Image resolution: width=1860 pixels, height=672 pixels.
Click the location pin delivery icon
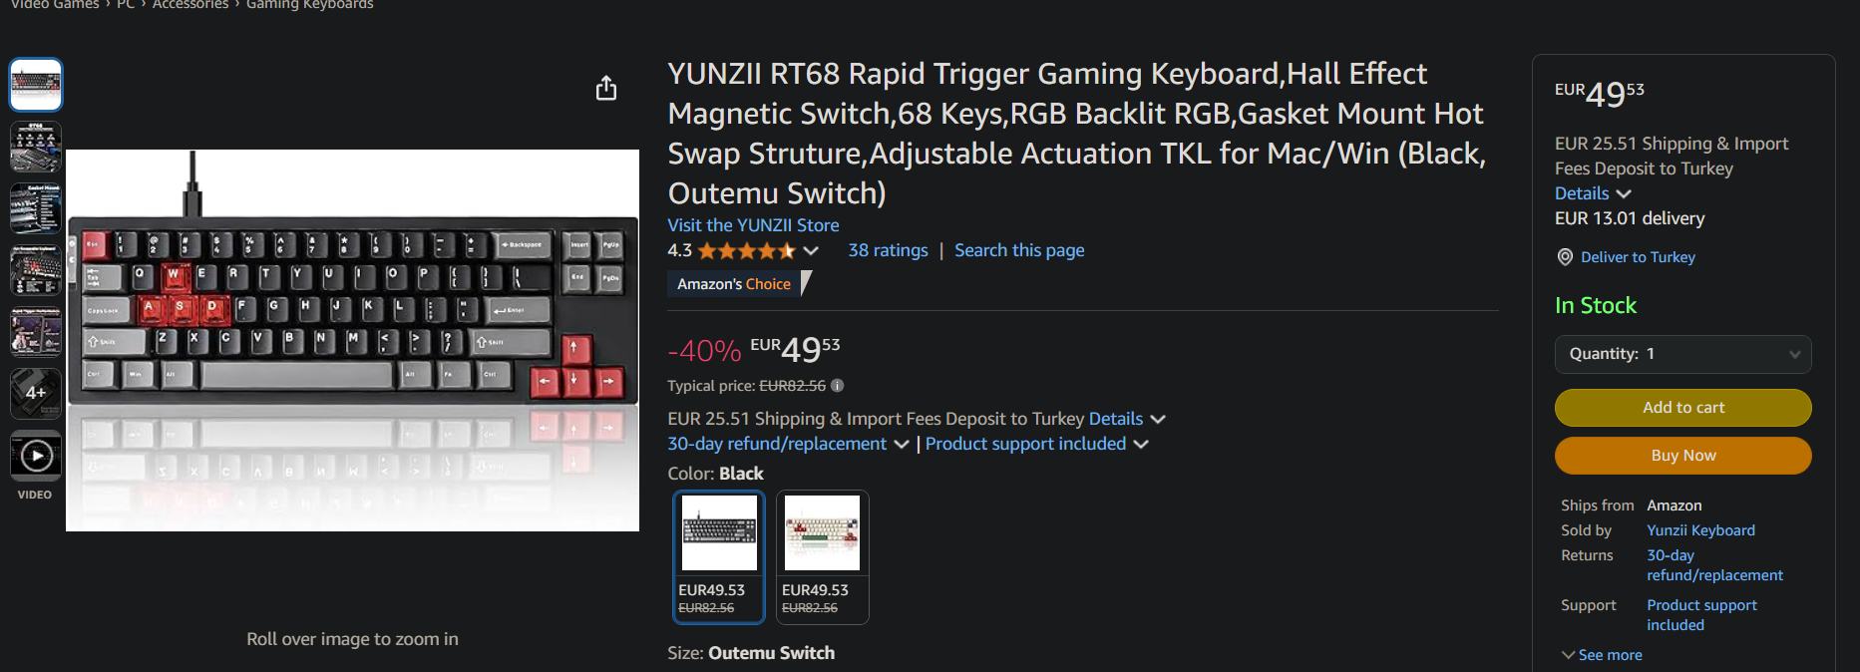tap(1565, 257)
